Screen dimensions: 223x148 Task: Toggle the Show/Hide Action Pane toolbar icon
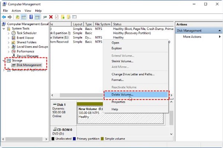[38, 17]
